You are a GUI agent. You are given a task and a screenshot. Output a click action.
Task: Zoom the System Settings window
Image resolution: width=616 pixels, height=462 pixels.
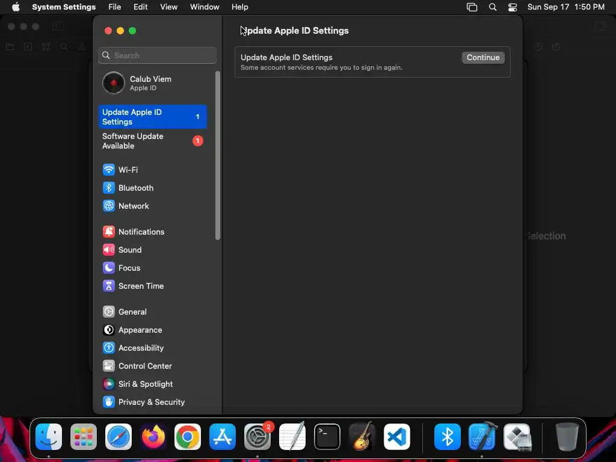(132, 31)
